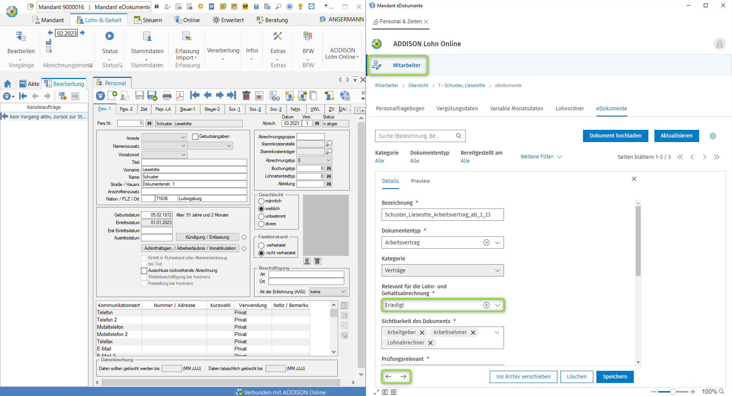This screenshot has height=396, width=732.
Task: Open Extras tools icon in ribbon
Action: (278, 36)
